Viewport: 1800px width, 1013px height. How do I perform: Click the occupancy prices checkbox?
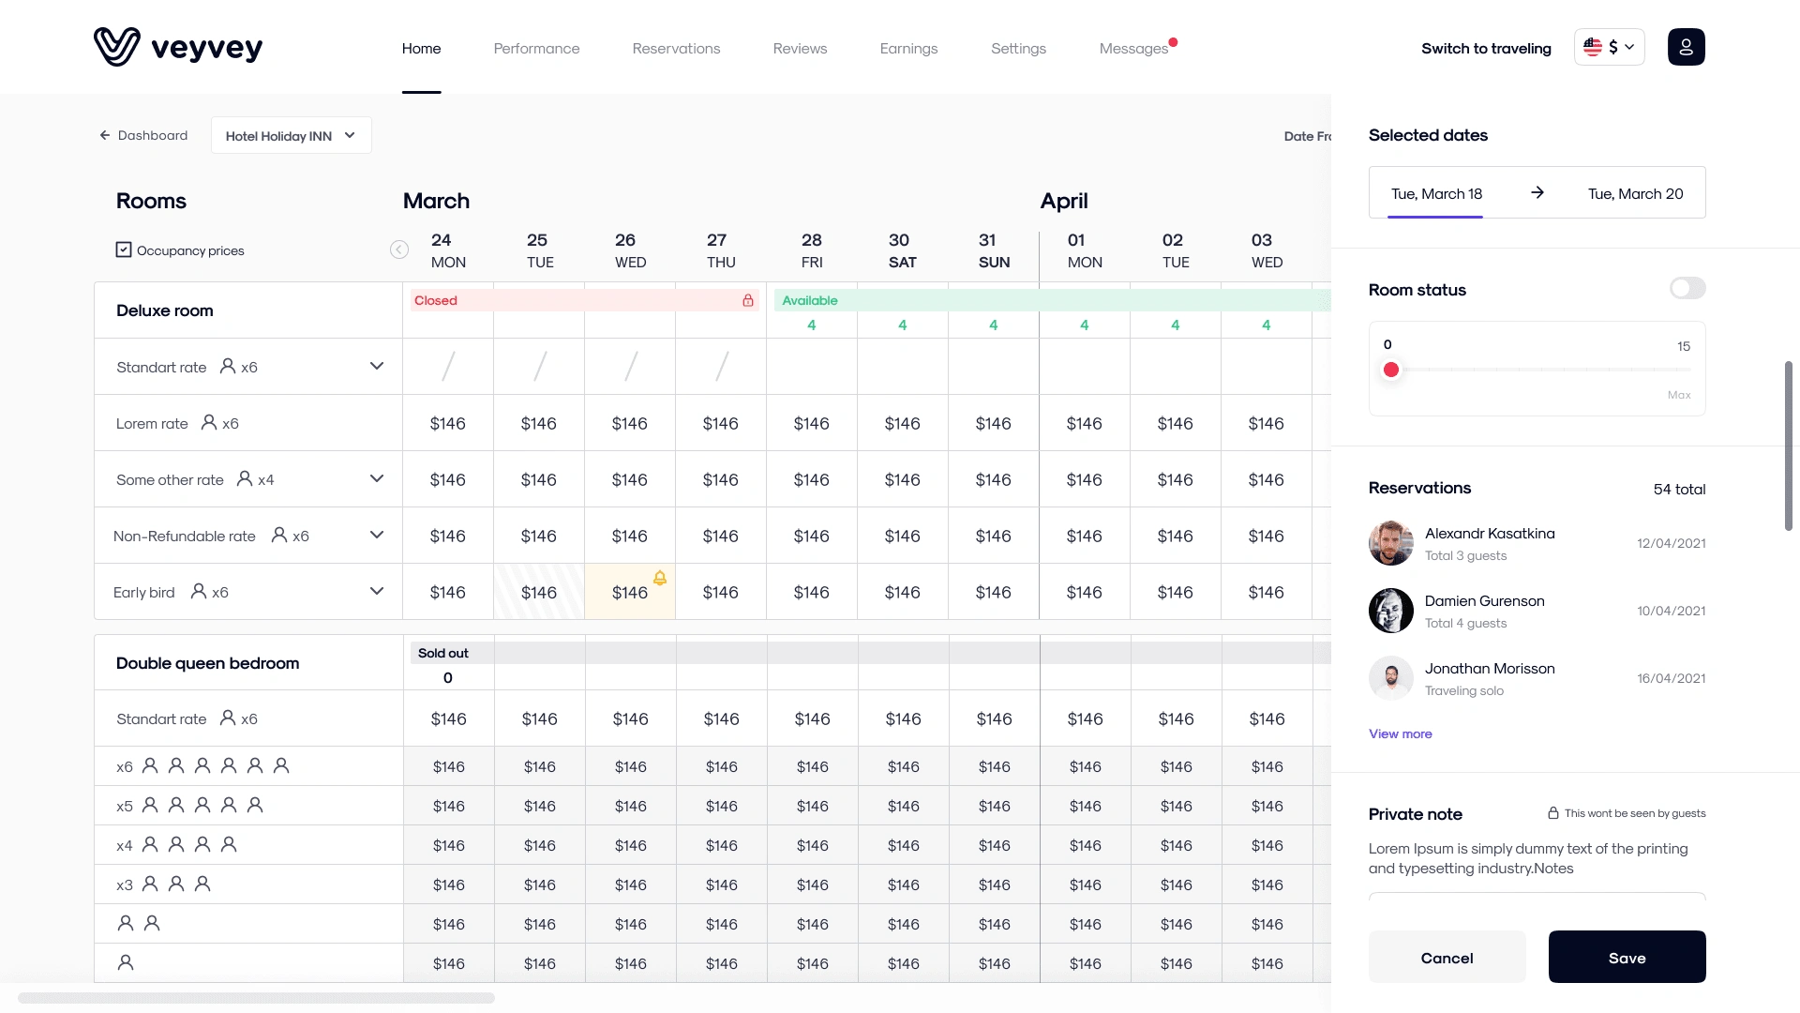pos(124,249)
